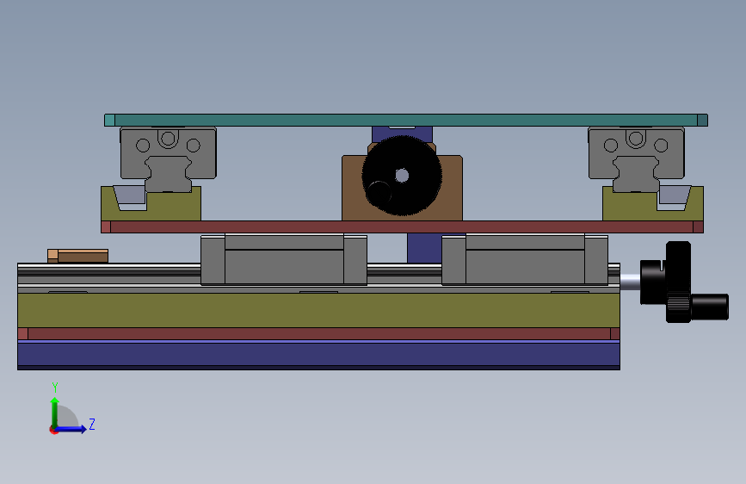Click the green Y axis of the triad
Screen dimensions: 746x484
click(x=54, y=412)
